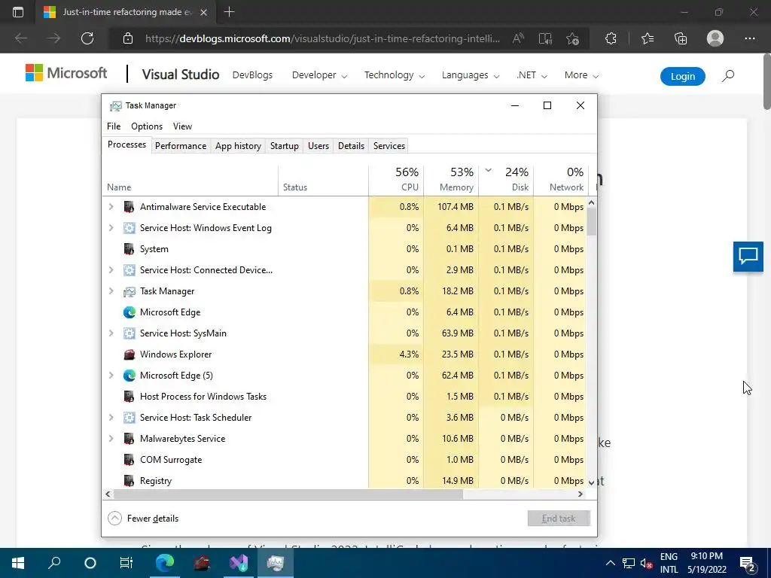Screen dimensions: 771x578
Task: Open Collections in Edge
Action: 681,38
